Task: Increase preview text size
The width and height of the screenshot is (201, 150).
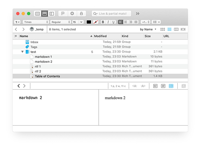Action: [143, 86]
